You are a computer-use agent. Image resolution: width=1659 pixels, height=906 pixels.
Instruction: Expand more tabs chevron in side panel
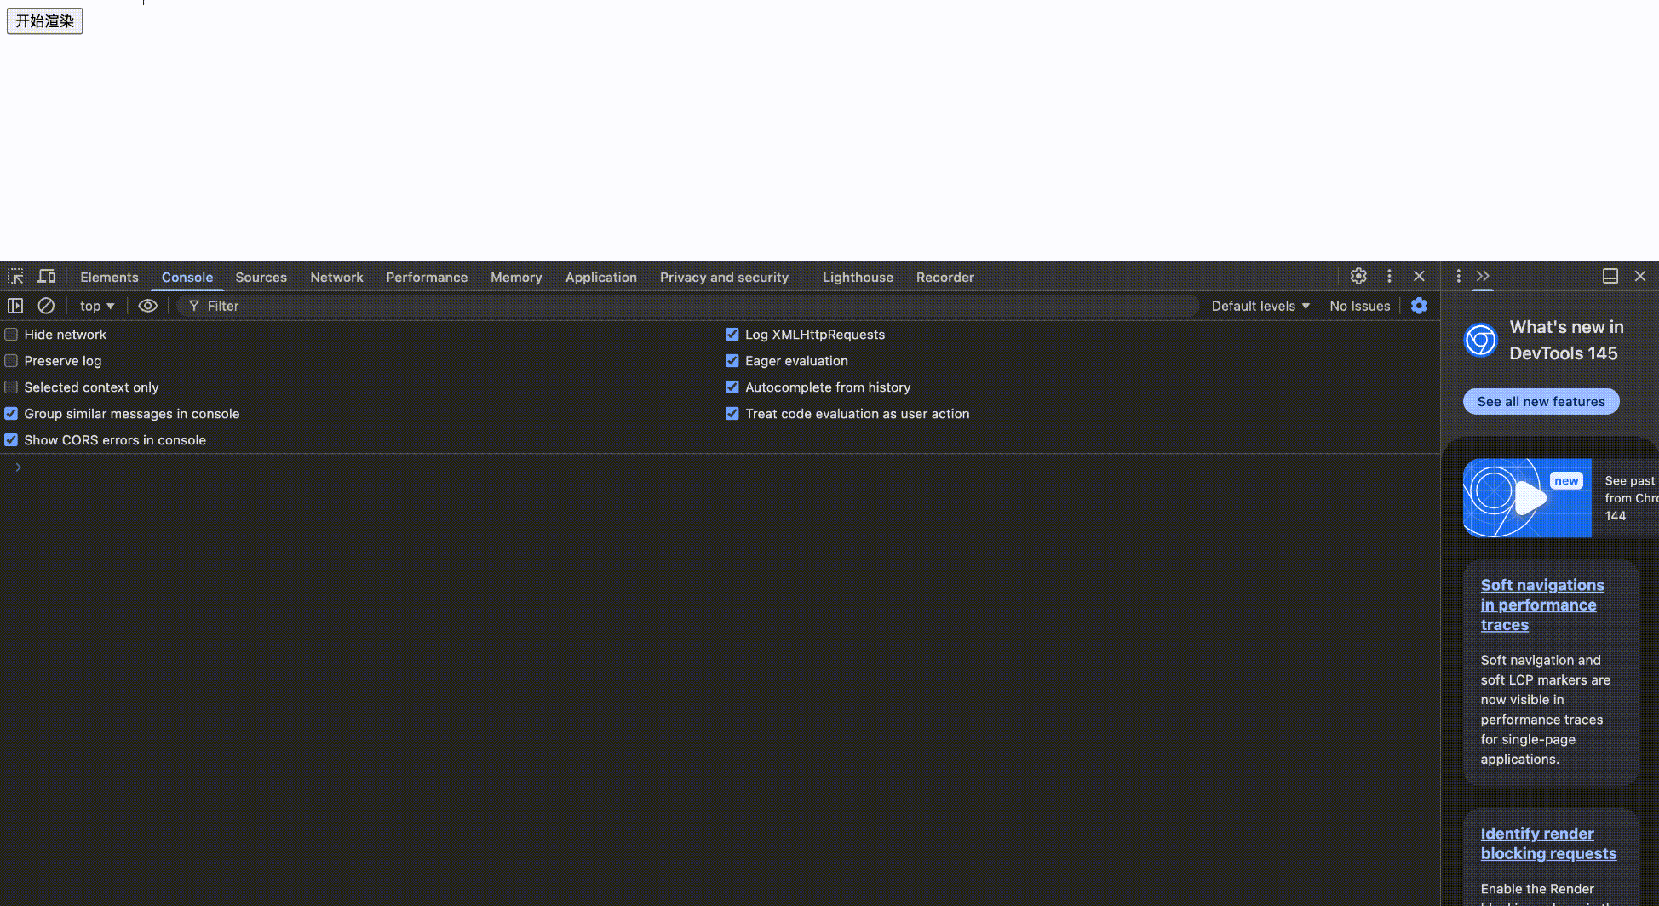1483,276
